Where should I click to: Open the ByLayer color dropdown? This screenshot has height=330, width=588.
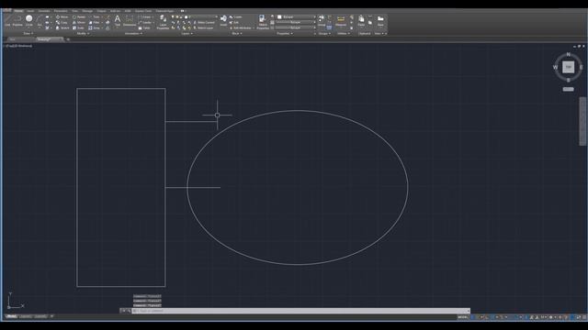click(x=296, y=17)
